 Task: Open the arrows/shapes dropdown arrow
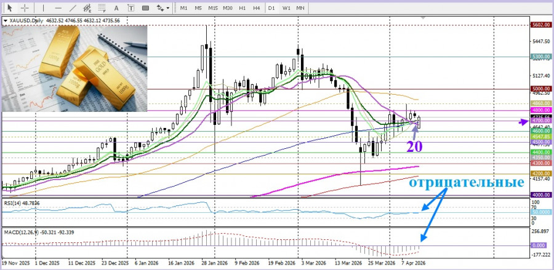click(x=167, y=8)
